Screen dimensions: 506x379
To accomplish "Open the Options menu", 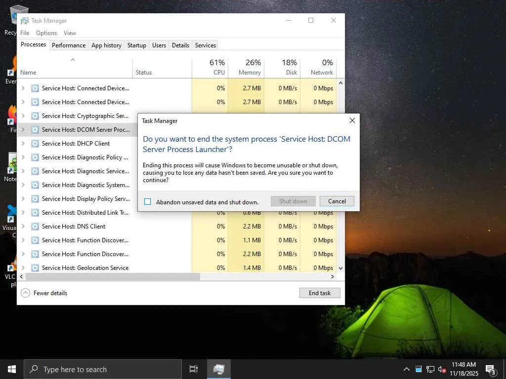I will 46,33.
